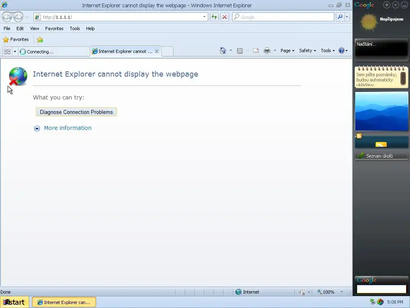Switch to the Connecting... tab
The width and height of the screenshot is (410, 308).
point(54,52)
